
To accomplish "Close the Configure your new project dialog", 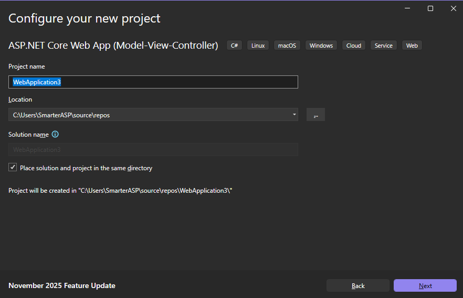I will click(x=453, y=8).
